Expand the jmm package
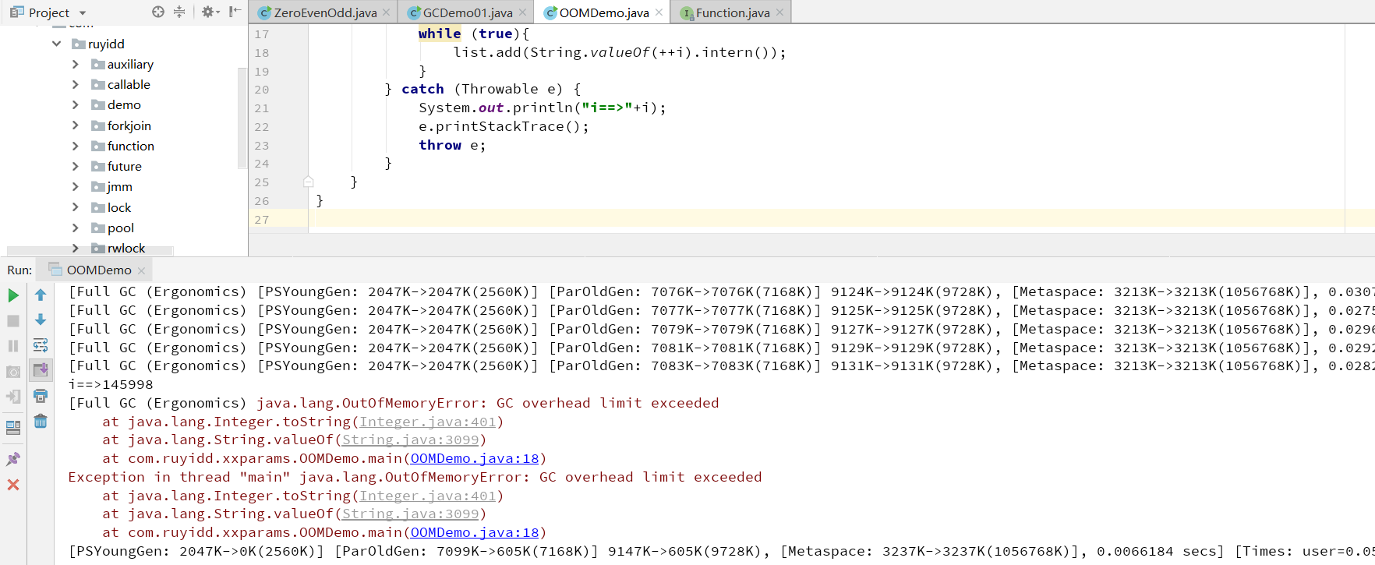Image resolution: width=1375 pixels, height=565 pixels. click(x=75, y=186)
